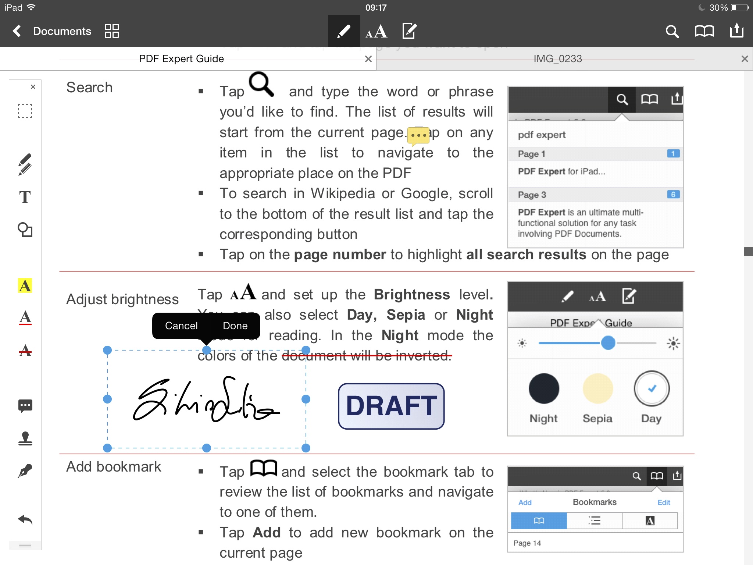Screen dimensions: 753x565
Task: Close the PDF Expert Guide tab
Action: pos(368,59)
